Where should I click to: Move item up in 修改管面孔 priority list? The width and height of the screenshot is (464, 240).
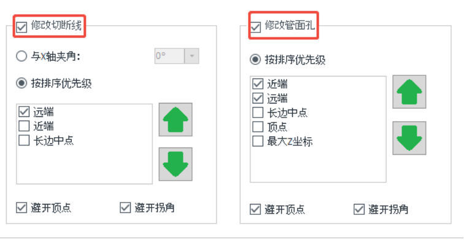409,92
